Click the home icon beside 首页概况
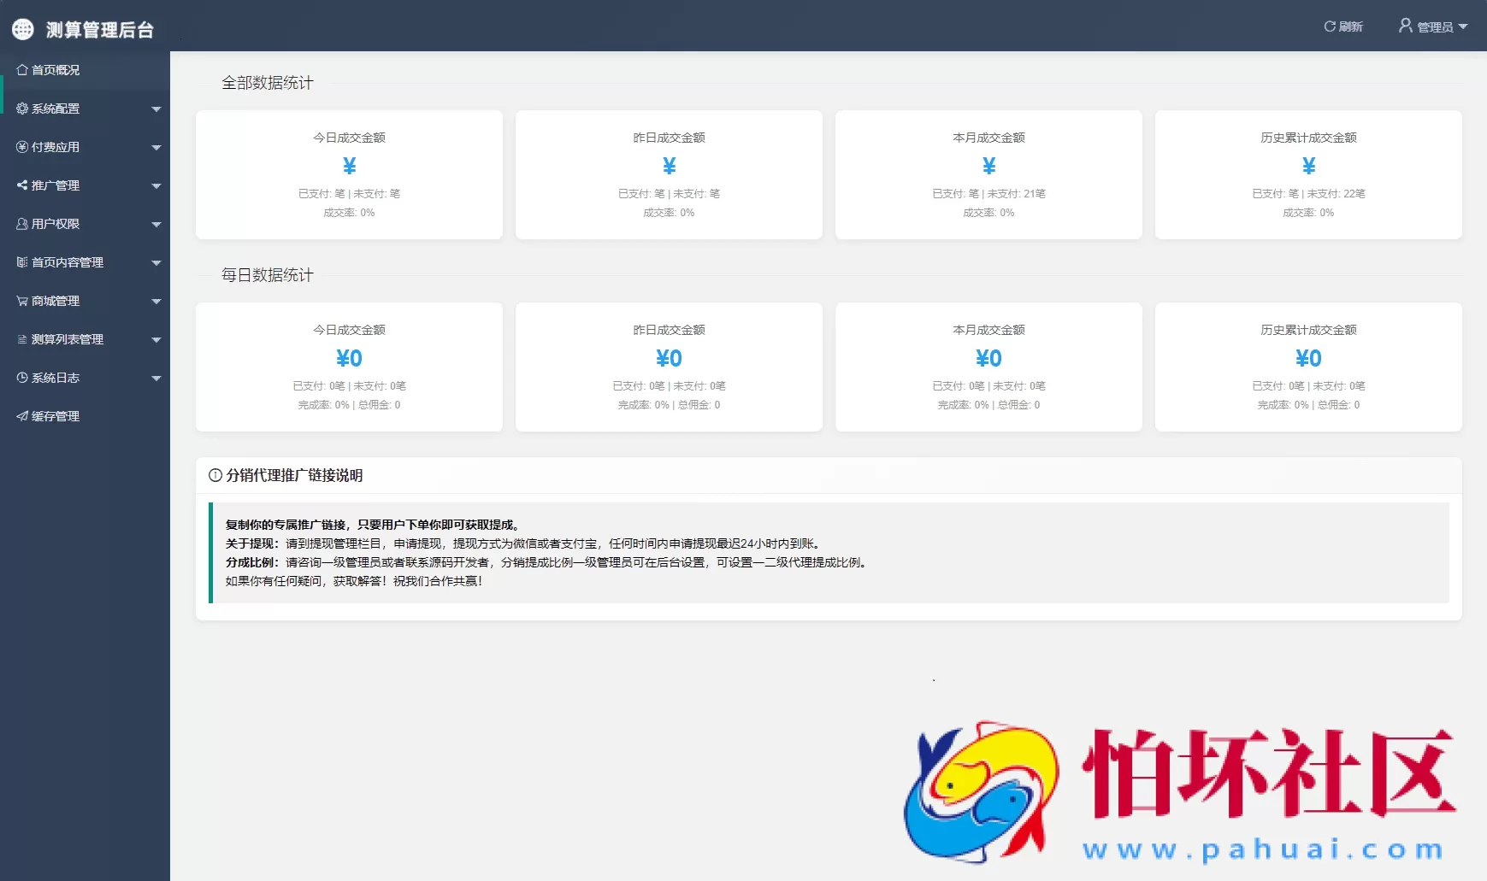The height and width of the screenshot is (881, 1487). (x=22, y=70)
